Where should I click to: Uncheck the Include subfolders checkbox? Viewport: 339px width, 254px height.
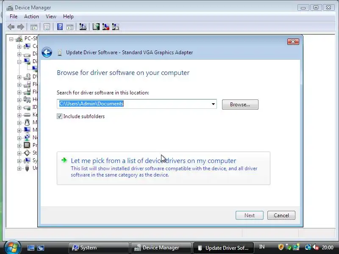pos(59,116)
